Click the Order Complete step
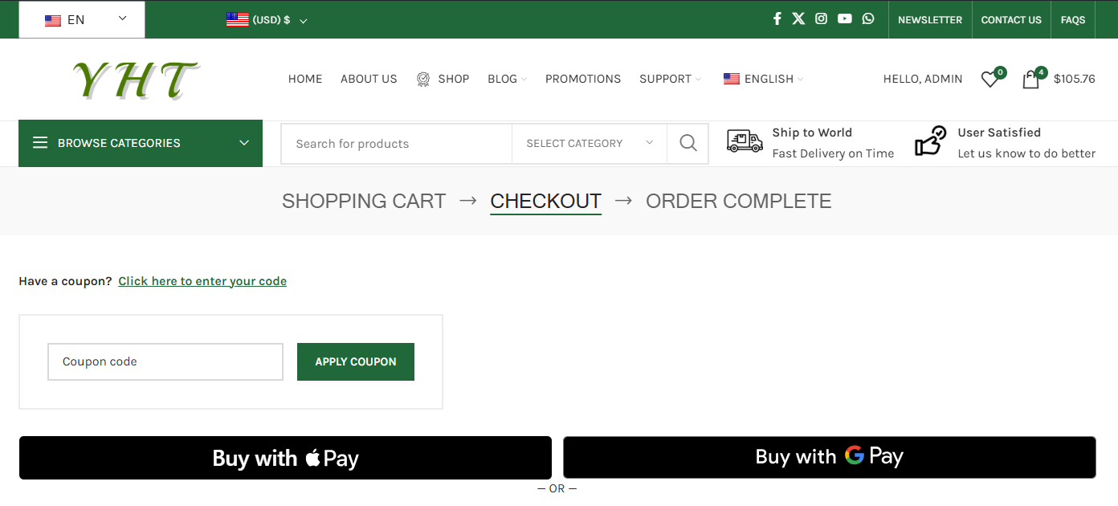Screen dimensions: 1118x506 click(x=739, y=201)
